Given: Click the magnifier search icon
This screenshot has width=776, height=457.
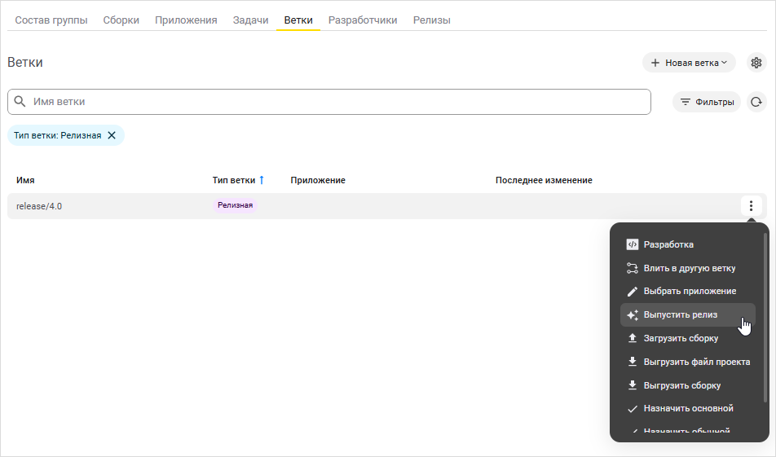Looking at the screenshot, I should (20, 101).
